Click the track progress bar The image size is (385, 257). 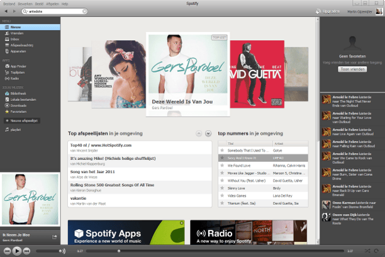pos(215,251)
